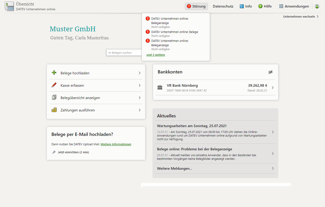Screen dimensions: 325x207
Task: Click the 'Belege per E-Mail hochladen?' heading
Action: (x=82, y=134)
